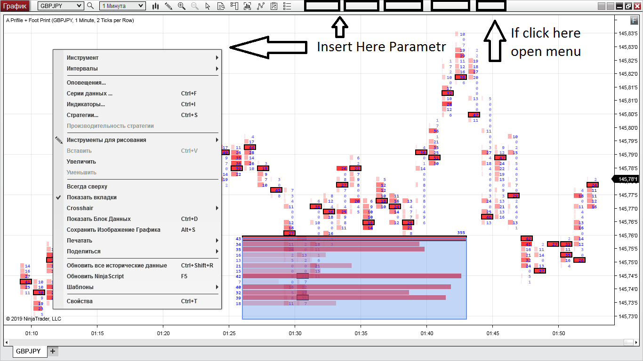Screen dimensions: 643x361
Task: Select the cursor pointer tool
Action: click(208, 6)
